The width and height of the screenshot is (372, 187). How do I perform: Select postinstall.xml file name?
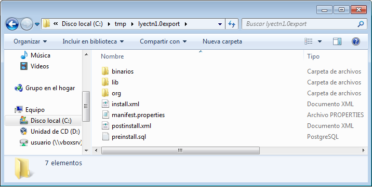[x=131, y=126]
